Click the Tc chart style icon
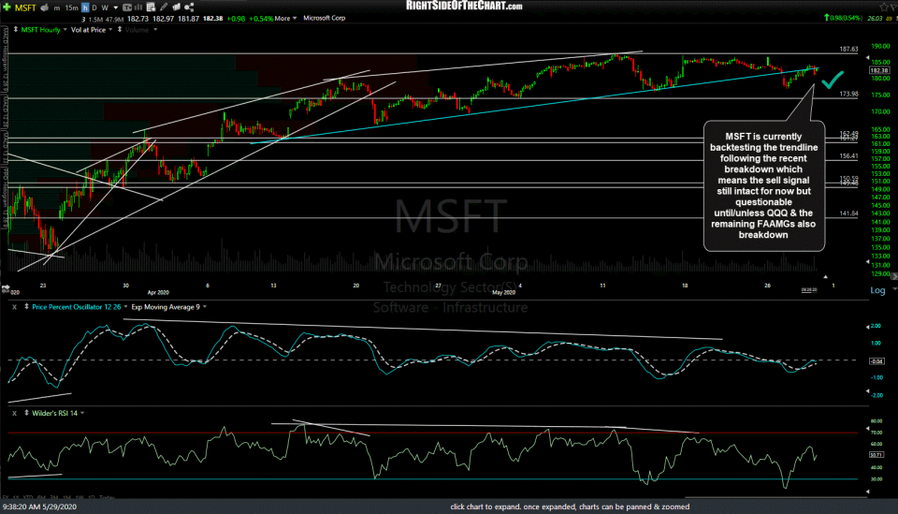This screenshot has height=514, width=898. click(127, 7)
